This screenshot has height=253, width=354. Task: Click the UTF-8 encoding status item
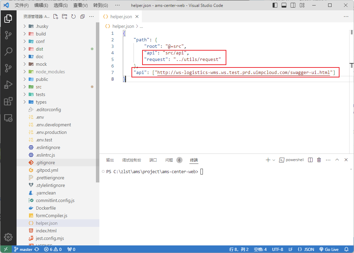coord(277,249)
